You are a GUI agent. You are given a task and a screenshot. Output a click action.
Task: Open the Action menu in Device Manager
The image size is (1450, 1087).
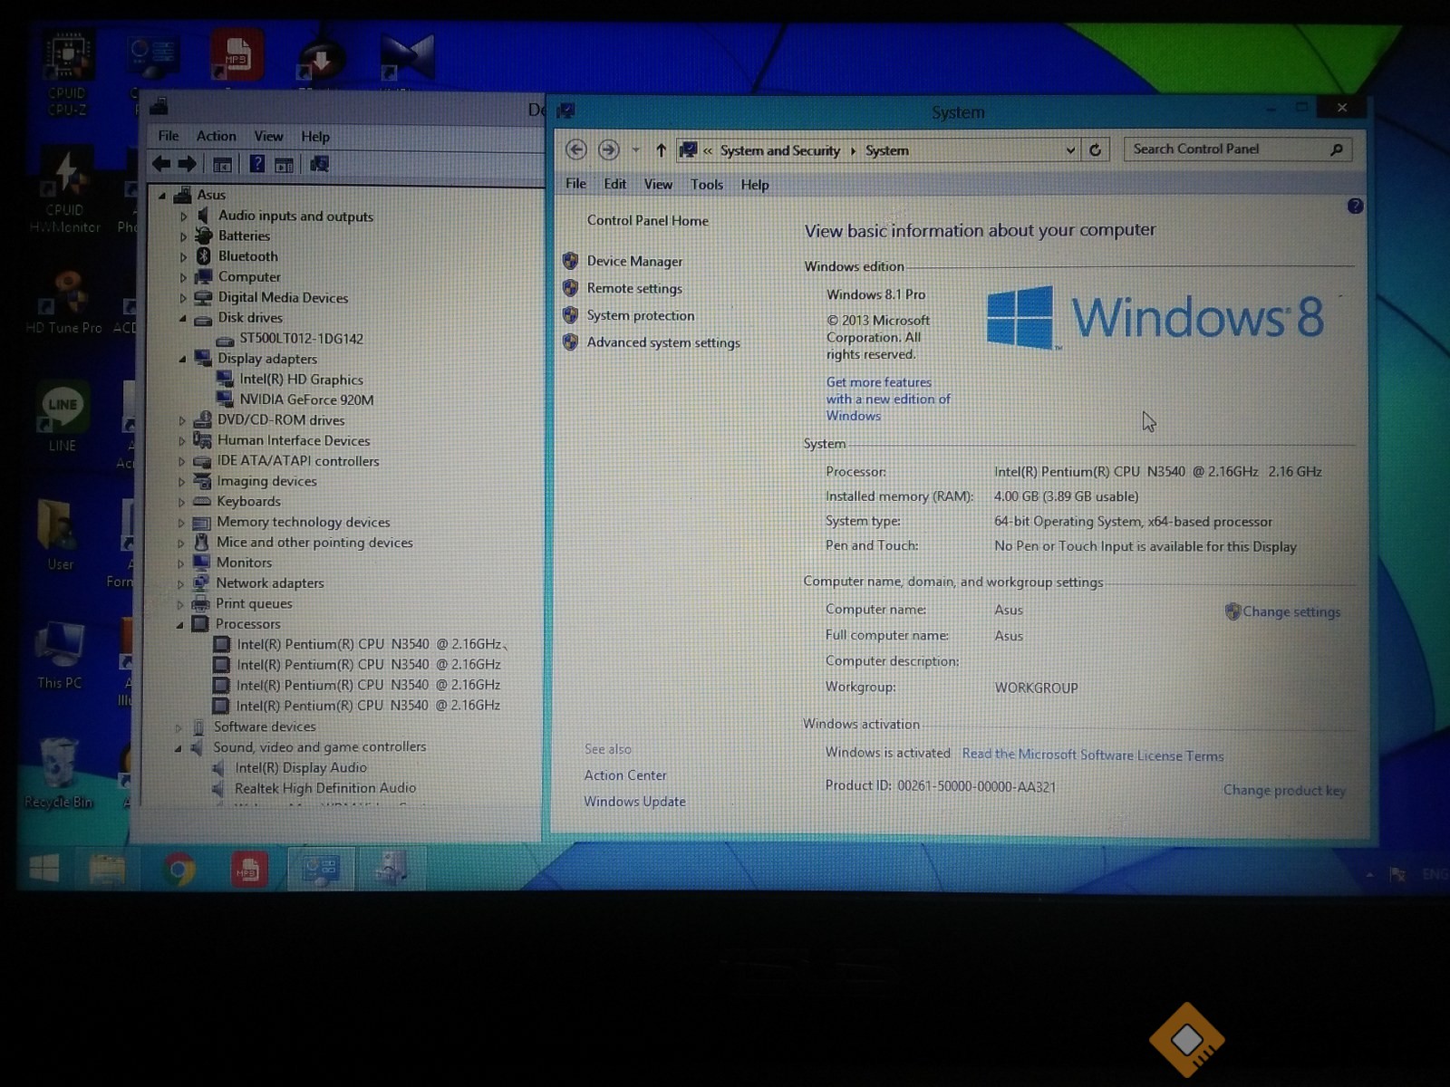(216, 136)
